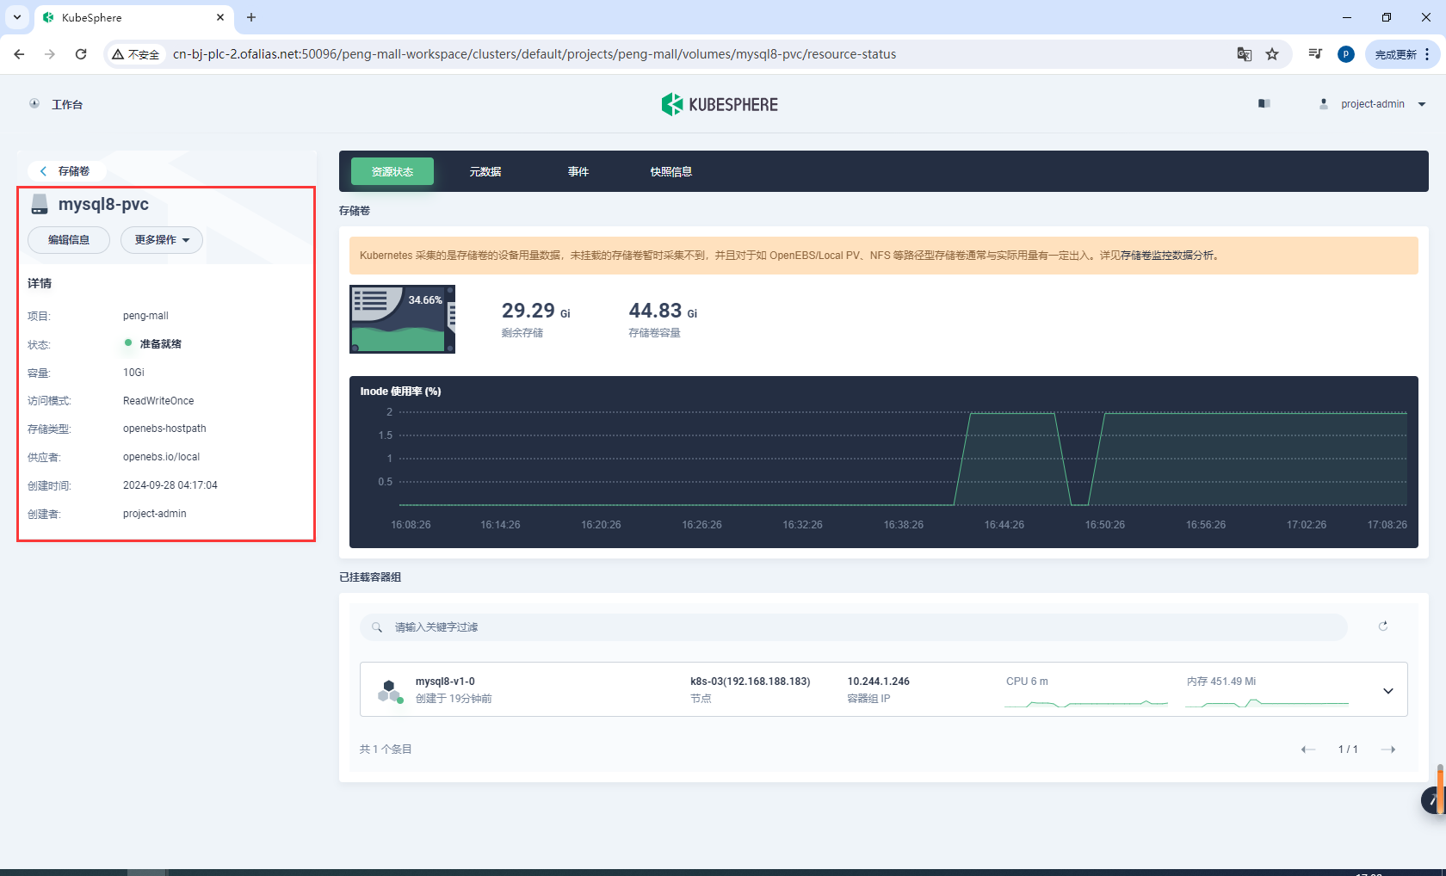
Task: Open the documentation book icon in header
Action: point(1264,103)
